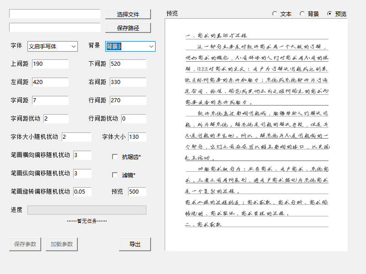Click the 行间距 input field
Image resolution: width=366 pixels, height=274 pixels.
coord(128,100)
